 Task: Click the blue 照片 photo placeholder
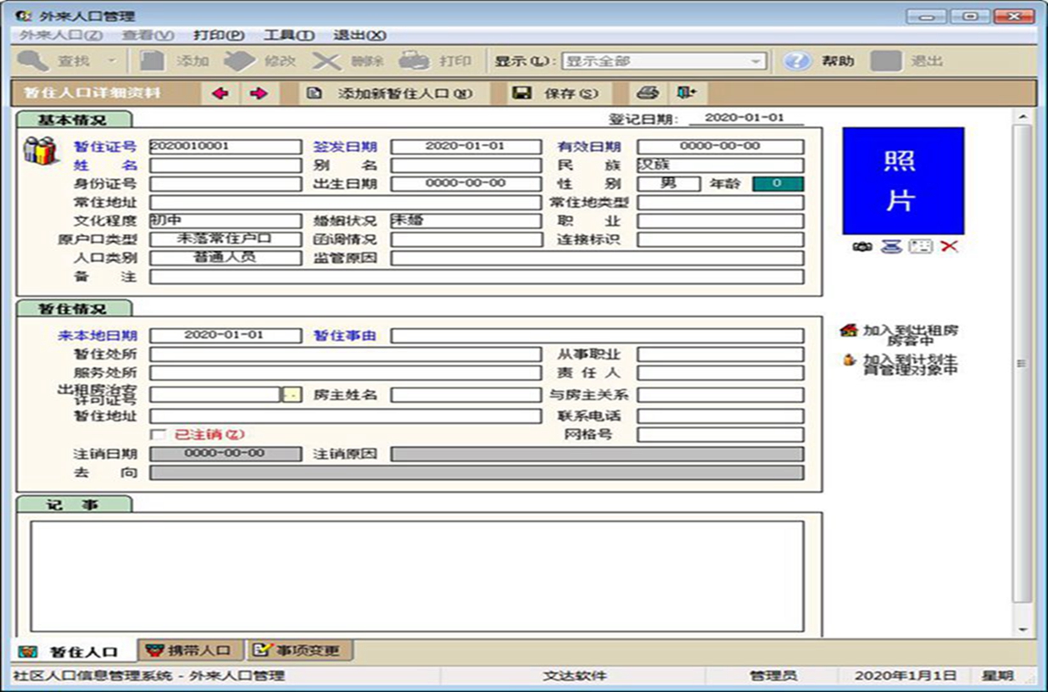click(x=902, y=181)
